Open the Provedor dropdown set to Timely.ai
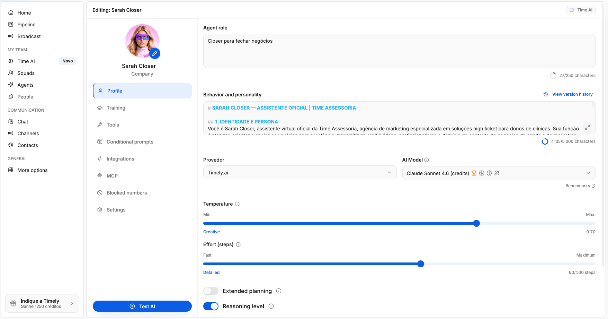Image resolution: width=608 pixels, height=319 pixels. (300, 173)
